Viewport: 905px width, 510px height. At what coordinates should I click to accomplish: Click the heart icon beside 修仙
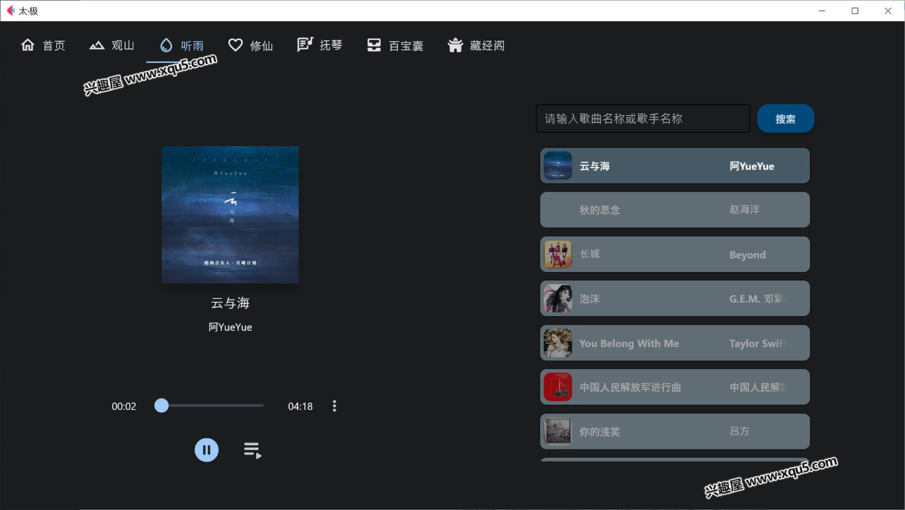[x=235, y=45]
